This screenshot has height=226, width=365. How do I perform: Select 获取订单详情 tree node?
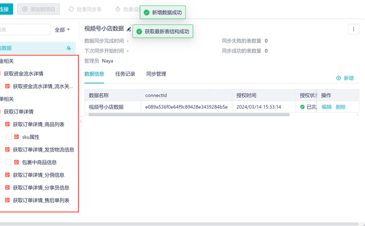point(18,111)
